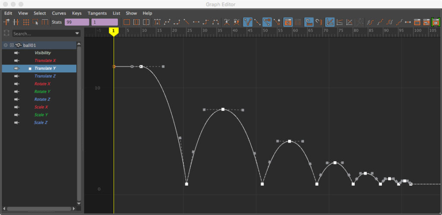Toggle the Absolute View graph icon

pos(330,22)
